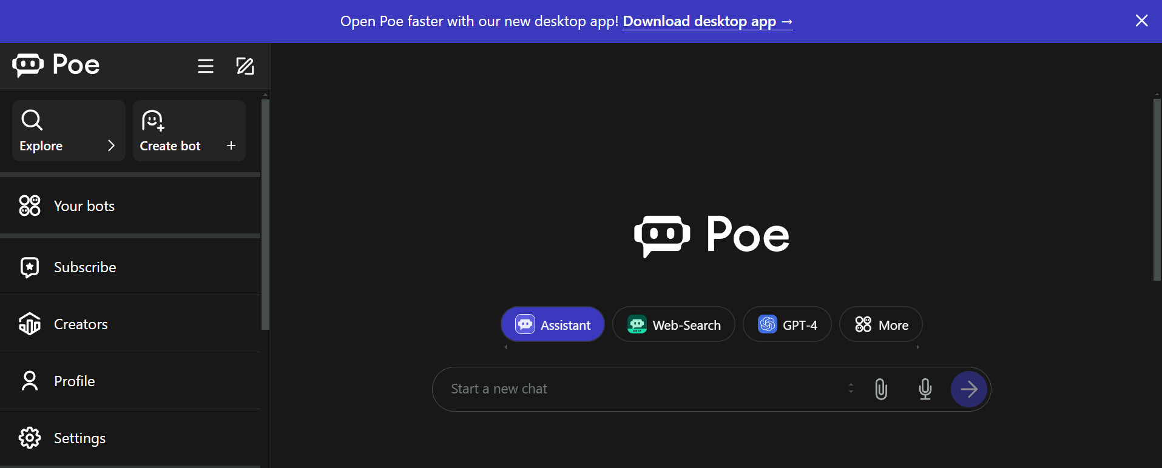Choose the GPT-4 bot chip
1162x468 pixels.
point(787,324)
